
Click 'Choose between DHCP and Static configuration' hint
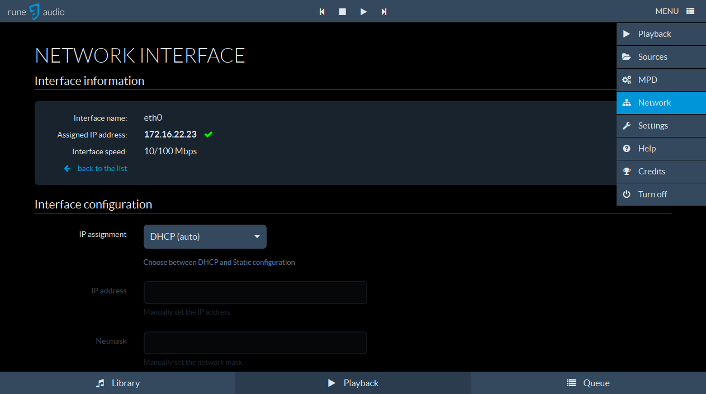pyautogui.click(x=219, y=262)
